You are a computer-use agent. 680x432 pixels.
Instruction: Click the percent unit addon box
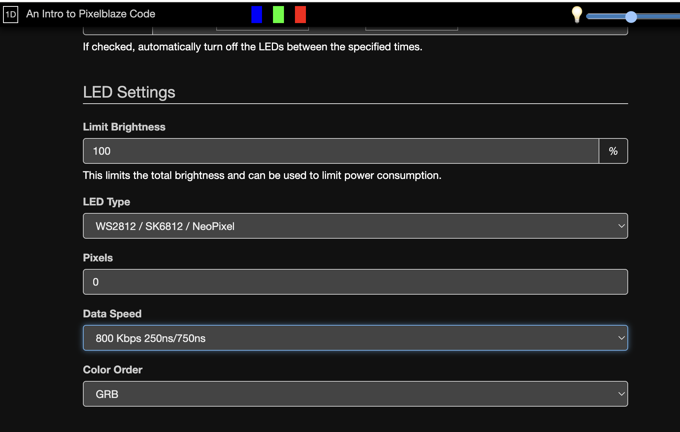tap(613, 151)
